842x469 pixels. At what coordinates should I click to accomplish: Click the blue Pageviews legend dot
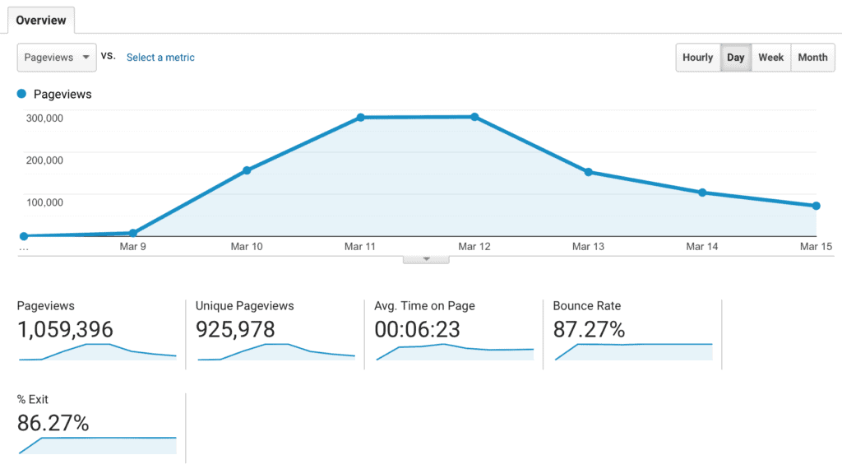tap(22, 95)
